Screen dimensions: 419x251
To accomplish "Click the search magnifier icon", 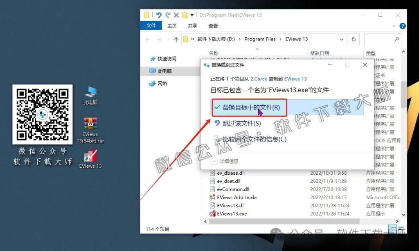I will tap(396, 39).
